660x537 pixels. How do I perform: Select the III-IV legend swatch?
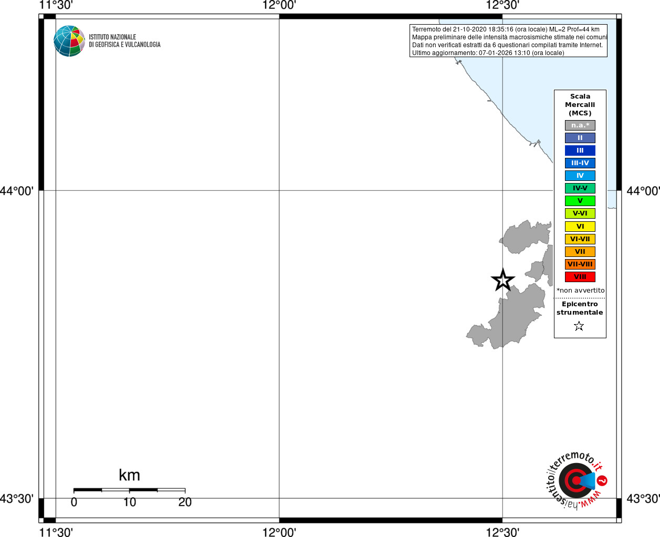pos(580,163)
